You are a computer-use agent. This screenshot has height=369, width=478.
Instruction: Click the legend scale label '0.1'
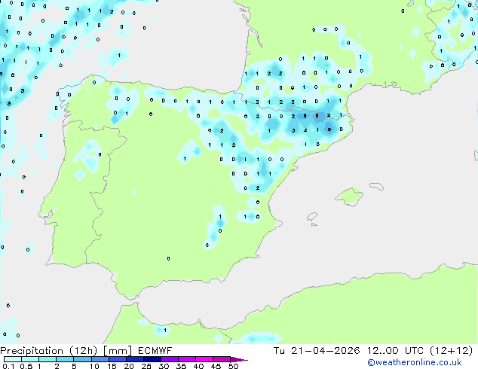(x=8, y=366)
